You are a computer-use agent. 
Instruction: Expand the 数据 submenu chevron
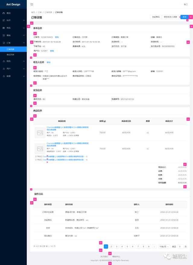pos(24,76)
